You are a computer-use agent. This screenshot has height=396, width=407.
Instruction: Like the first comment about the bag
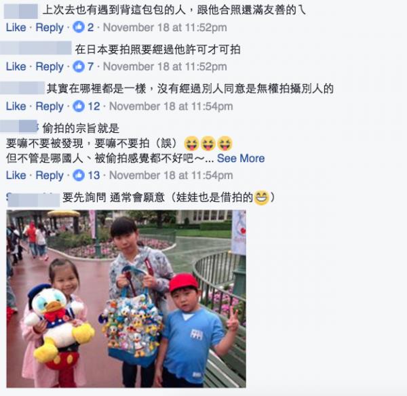pos(16,27)
